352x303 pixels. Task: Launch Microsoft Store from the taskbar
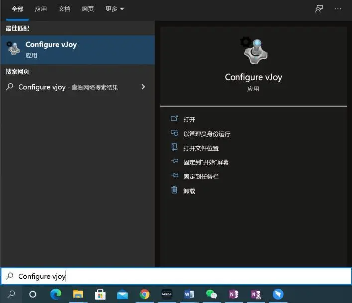click(x=100, y=294)
